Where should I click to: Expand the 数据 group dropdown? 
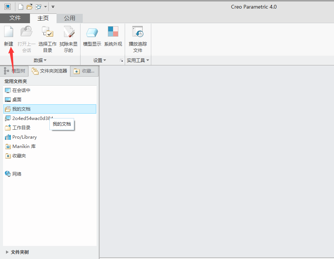[x=40, y=61]
